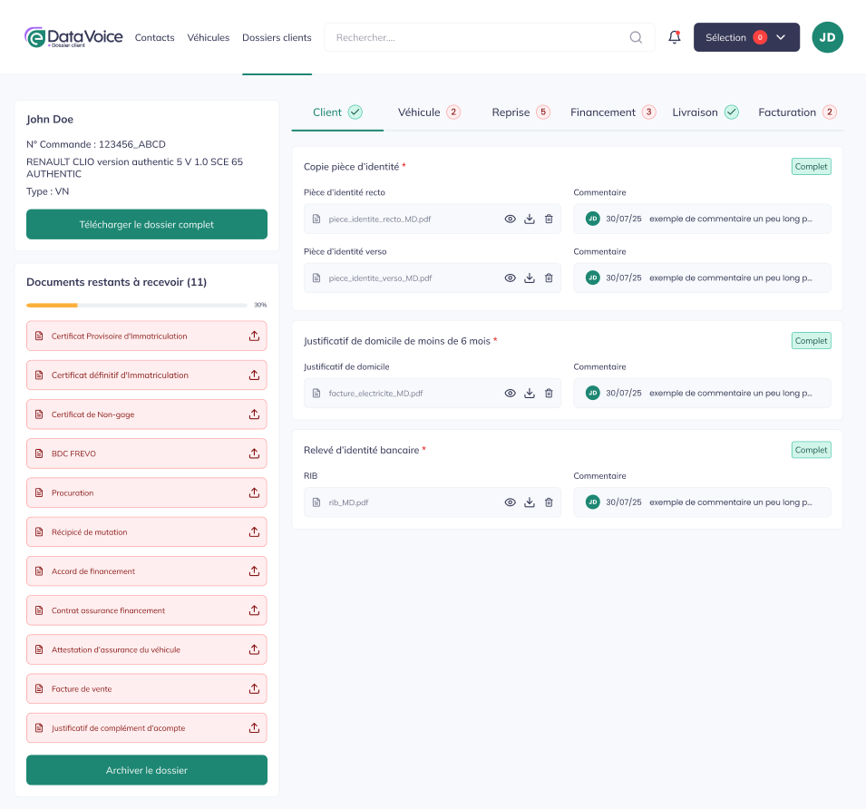
Task: Upload the Certificat de Non-gage document
Action: point(254,414)
